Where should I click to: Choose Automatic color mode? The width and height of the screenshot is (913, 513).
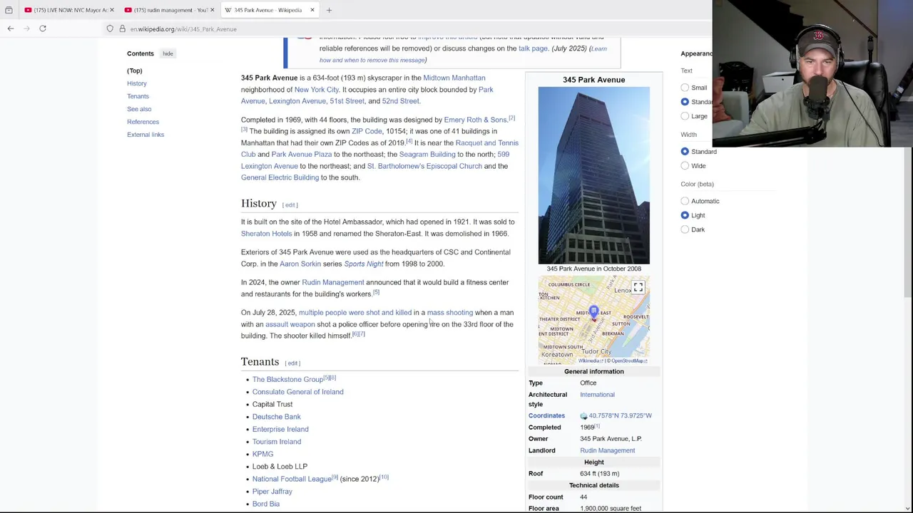tap(685, 201)
